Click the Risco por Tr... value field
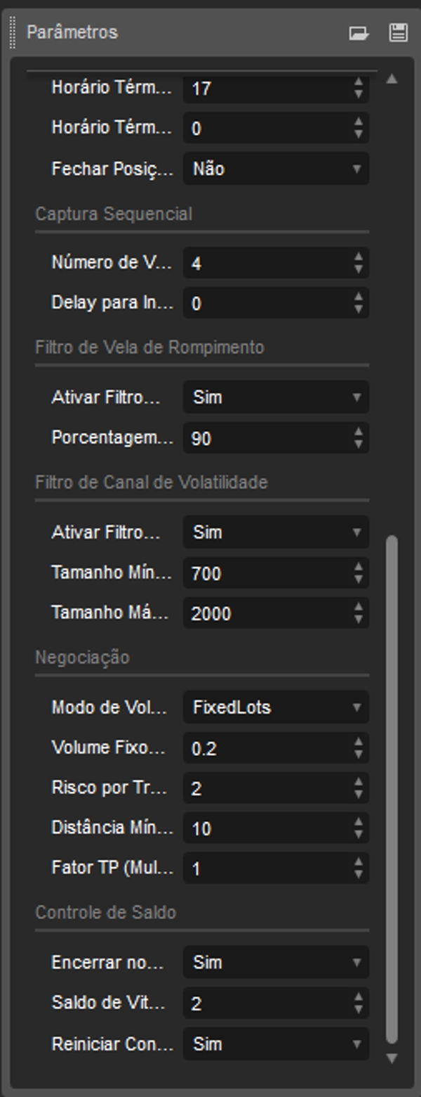421x1097 pixels. [267, 789]
